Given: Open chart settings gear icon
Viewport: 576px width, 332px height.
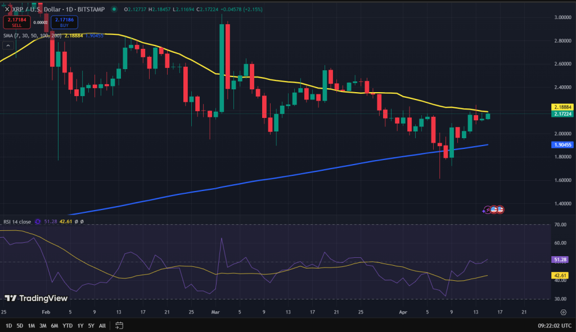Looking at the screenshot, I should click(x=563, y=312).
